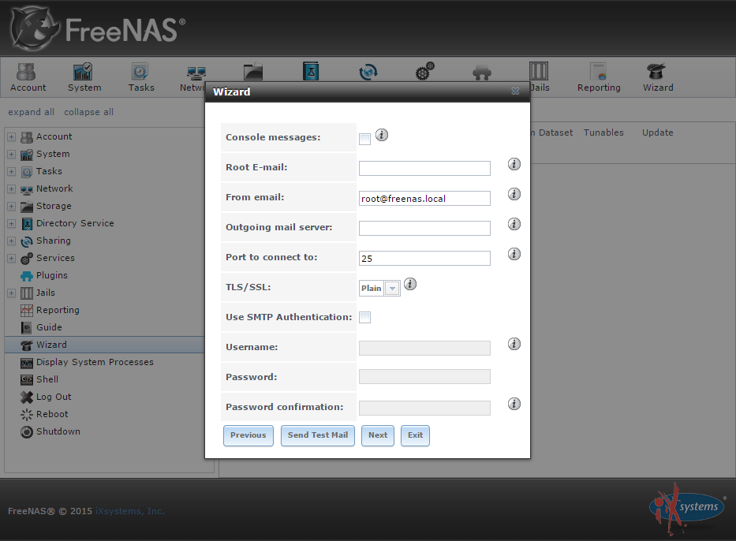Expand the Account tree node
736x541 pixels.
click(x=12, y=137)
